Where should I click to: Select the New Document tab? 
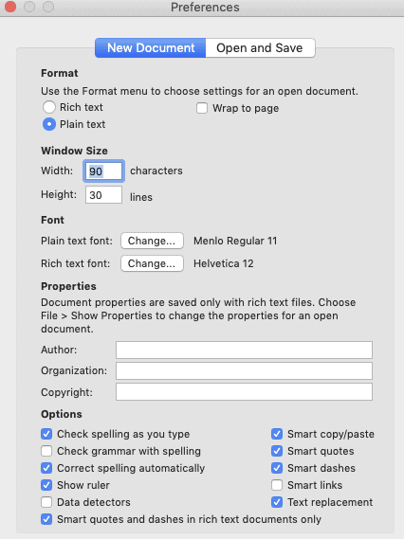click(151, 47)
